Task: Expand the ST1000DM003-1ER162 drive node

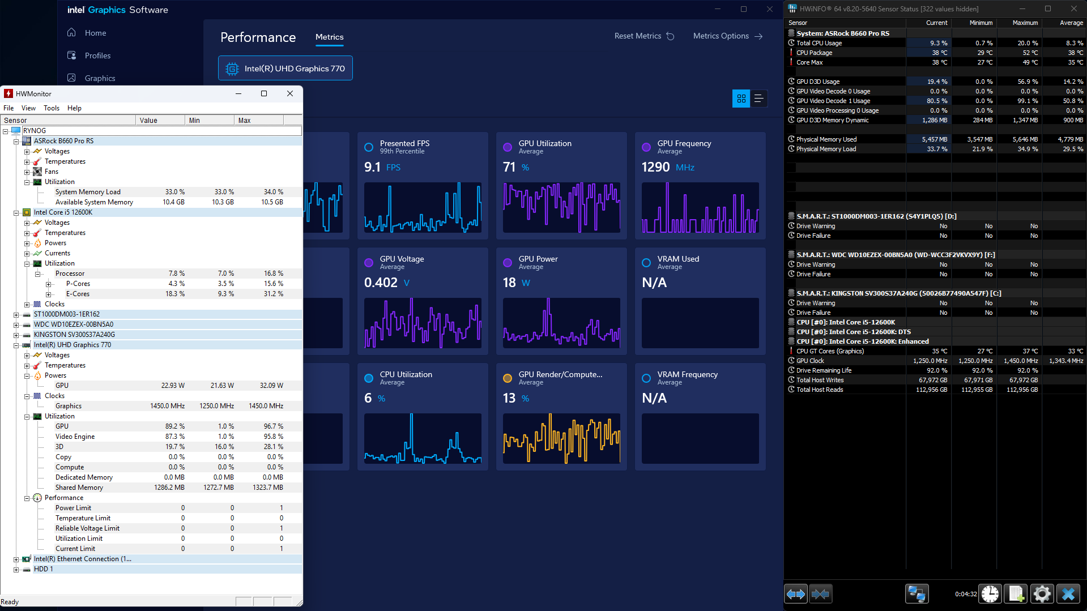Action: pos(16,315)
